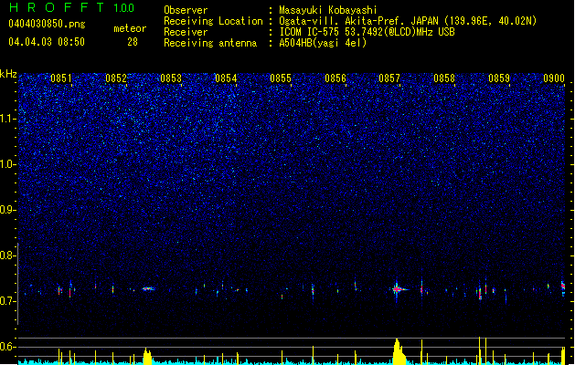Click the meteor label
Viewport: 575px width, 365px height.
point(130,28)
